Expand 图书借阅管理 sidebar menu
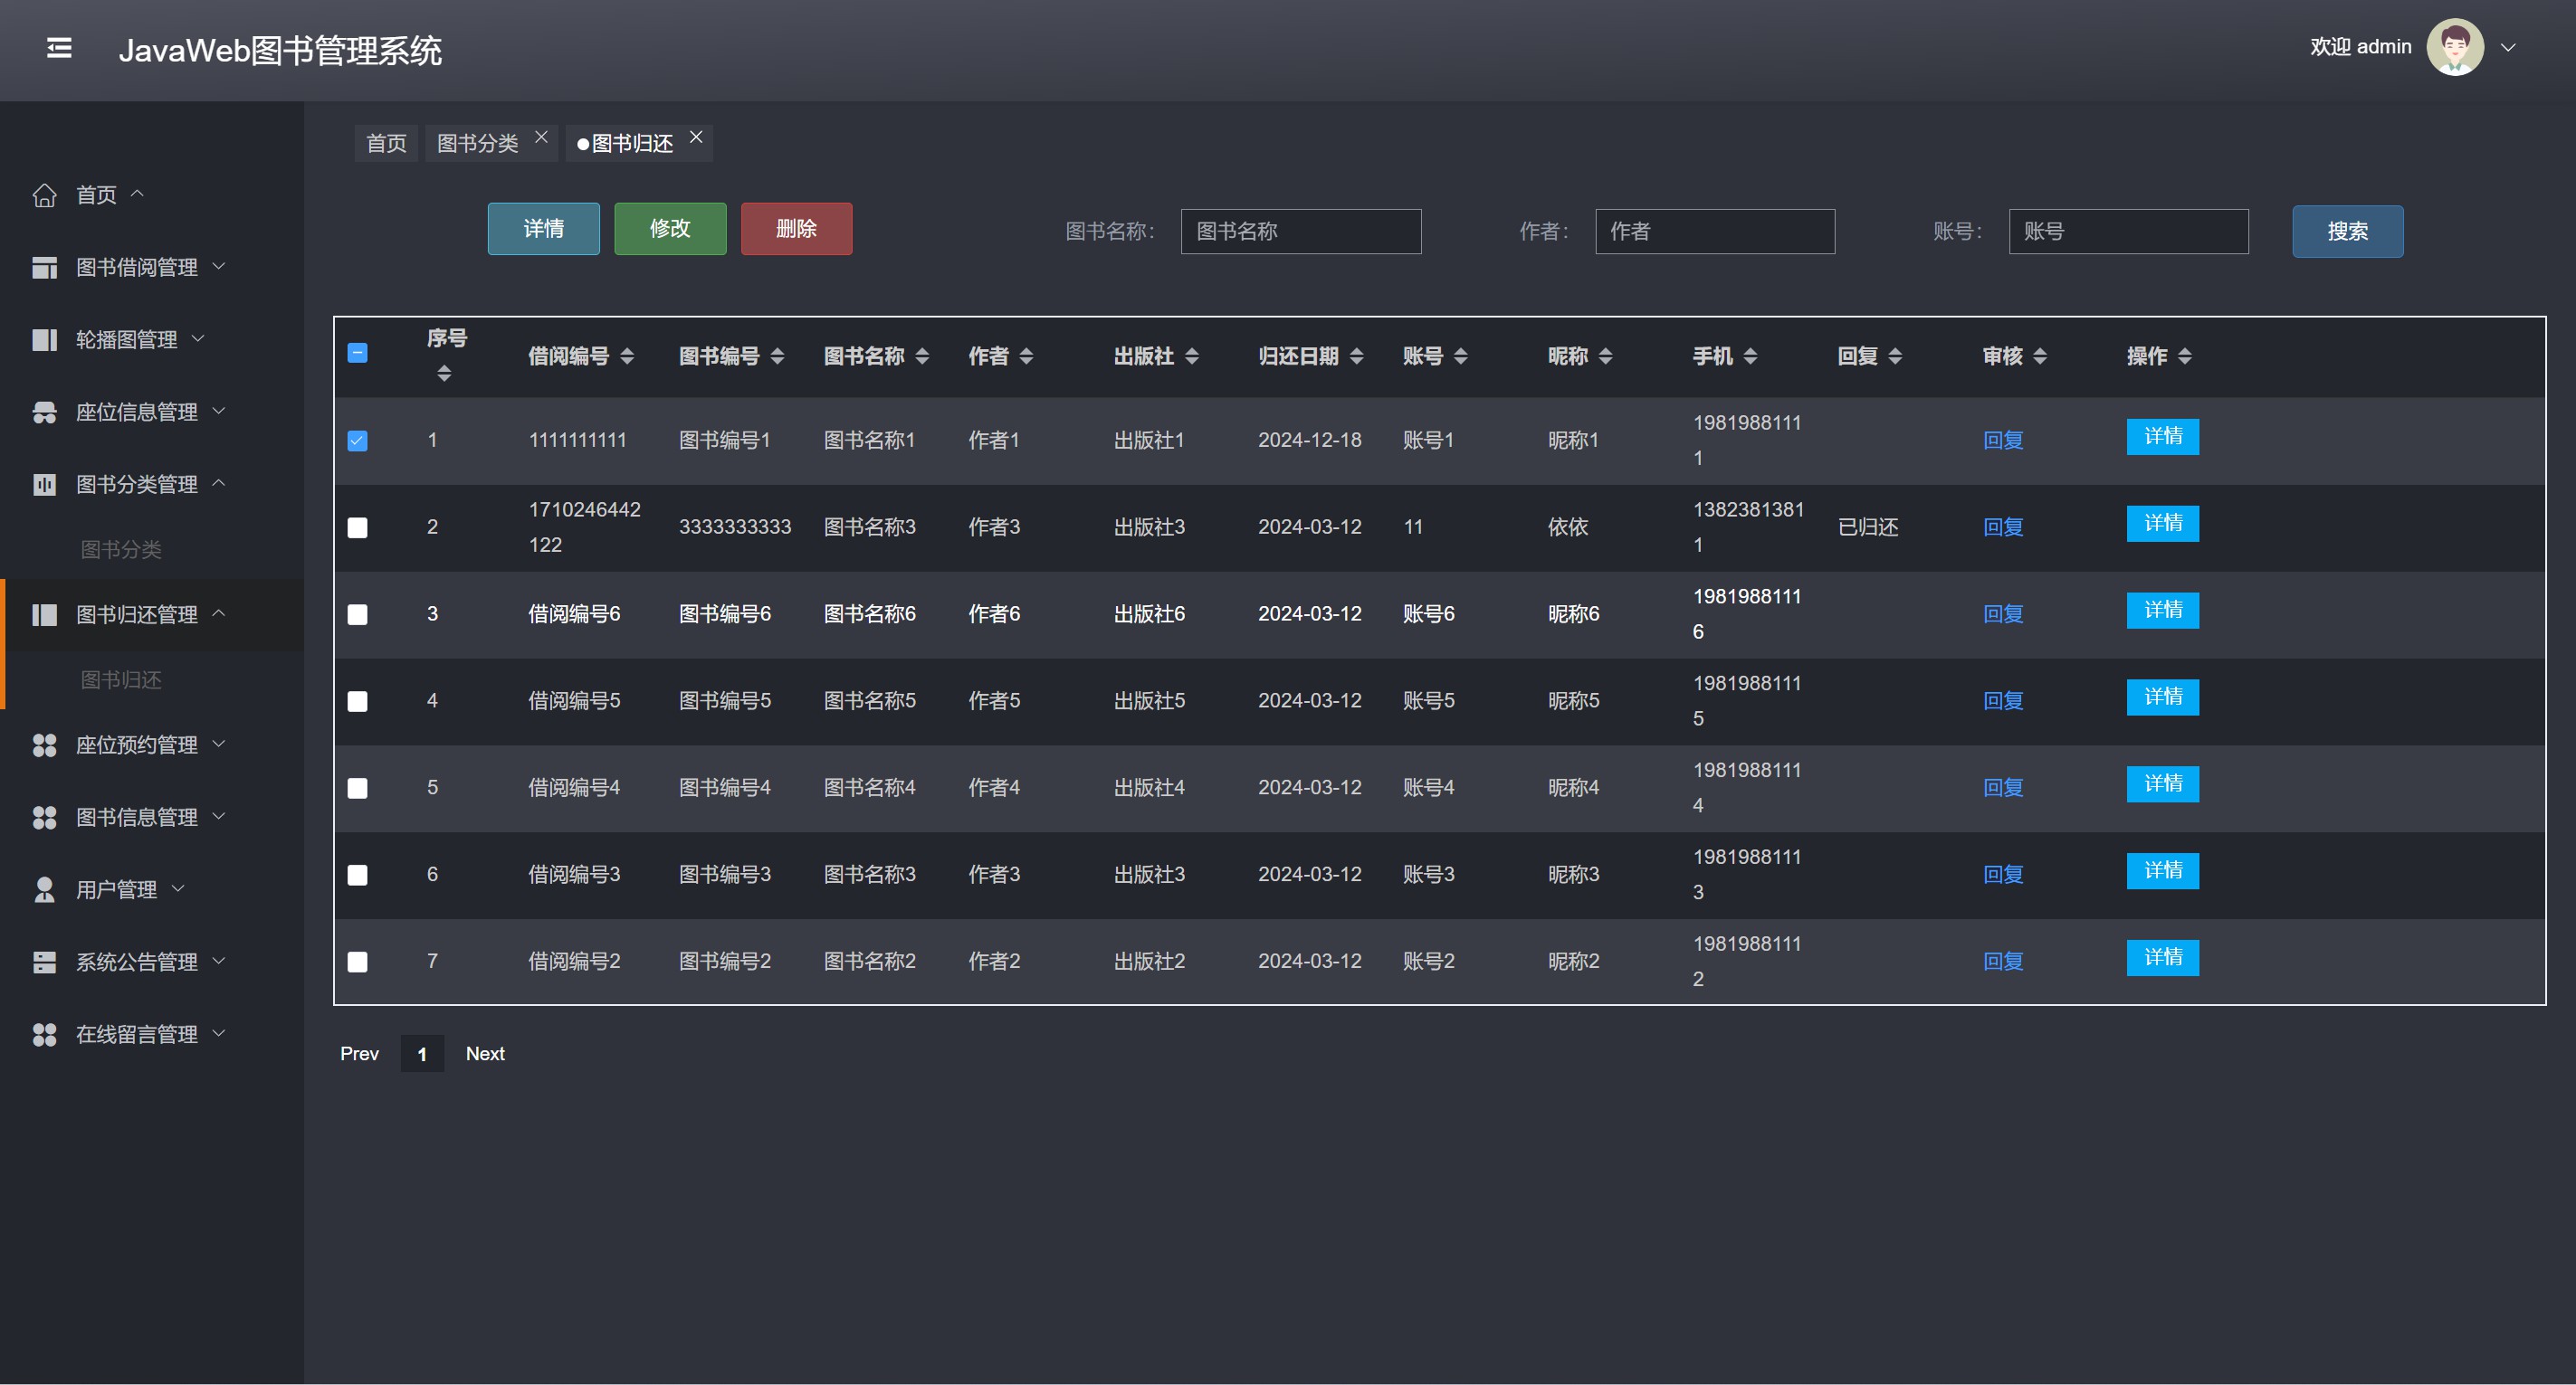This screenshot has width=2576, height=1385. click(137, 267)
